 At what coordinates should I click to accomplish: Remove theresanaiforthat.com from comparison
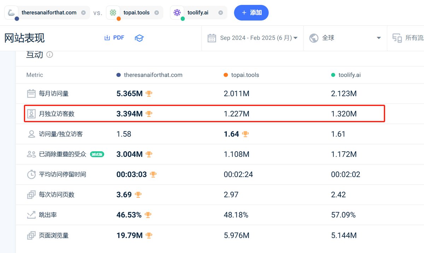pyautogui.click(x=83, y=13)
